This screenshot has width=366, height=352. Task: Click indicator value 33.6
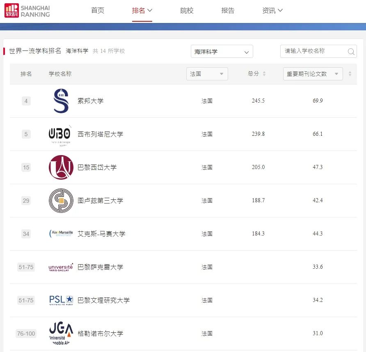point(318,267)
